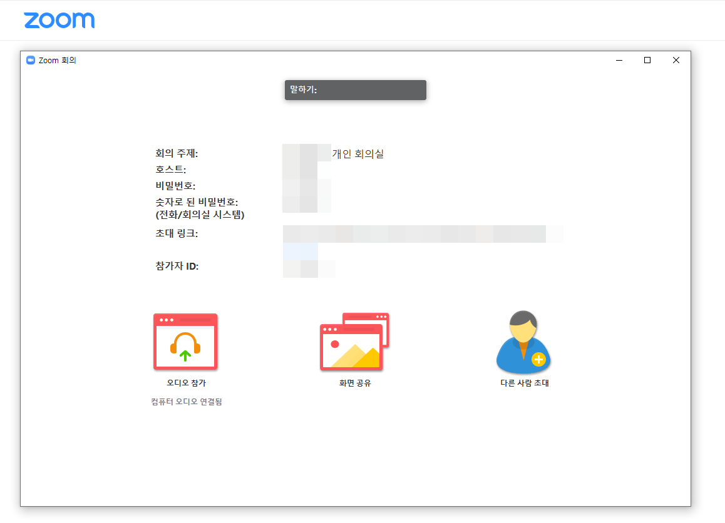Open Share Screen (화면 공유) icon
The image size is (725, 523).
[x=354, y=342]
